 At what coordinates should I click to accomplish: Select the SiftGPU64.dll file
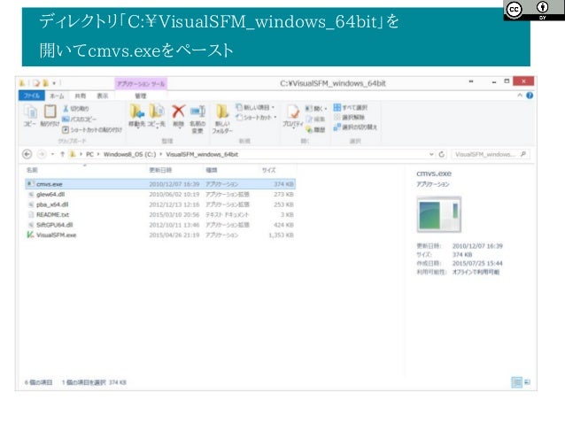(54, 225)
